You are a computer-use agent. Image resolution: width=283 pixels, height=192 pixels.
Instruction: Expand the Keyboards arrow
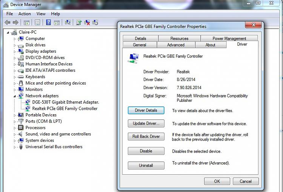coord(15,77)
